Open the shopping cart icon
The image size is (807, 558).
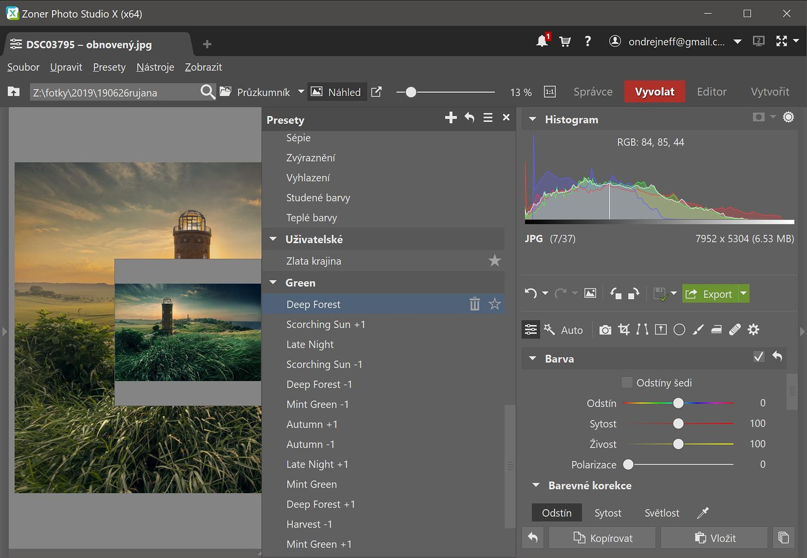(x=565, y=41)
